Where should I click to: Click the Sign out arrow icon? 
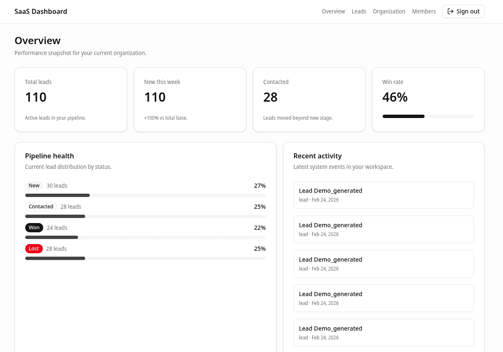451,11
